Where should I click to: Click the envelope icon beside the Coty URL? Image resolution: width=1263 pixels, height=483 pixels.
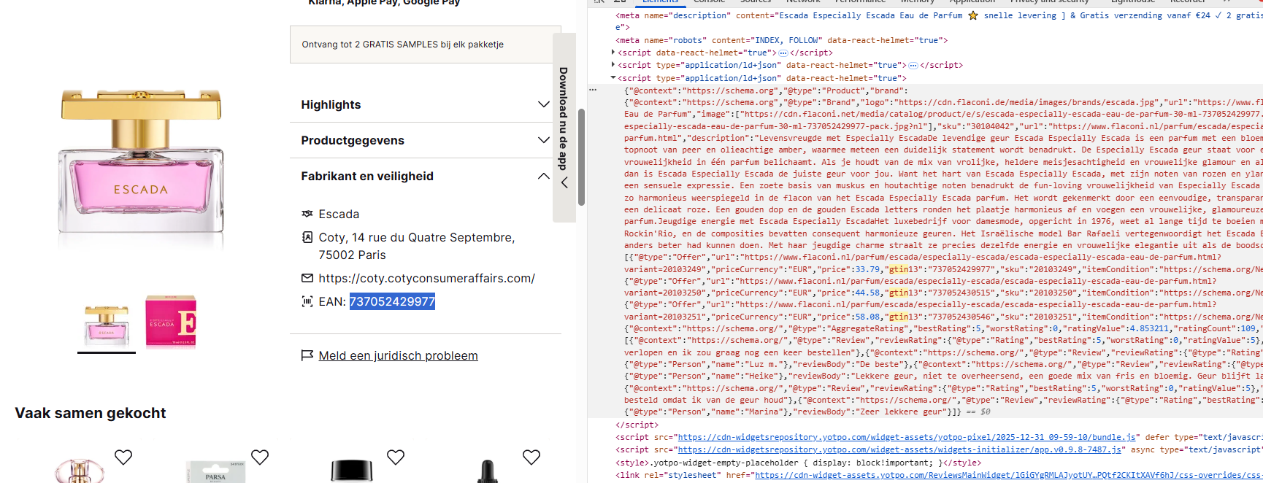307,278
